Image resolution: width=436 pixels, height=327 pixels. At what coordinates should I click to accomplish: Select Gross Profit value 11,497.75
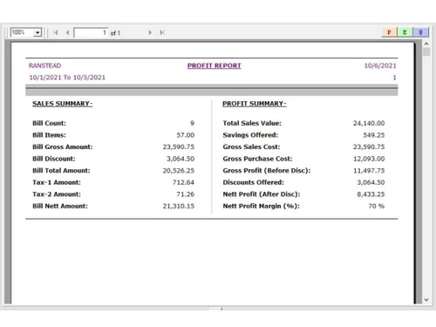pos(369,171)
